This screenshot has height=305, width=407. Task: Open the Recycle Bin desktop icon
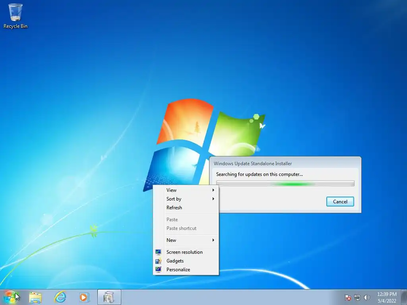[x=16, y=16]
